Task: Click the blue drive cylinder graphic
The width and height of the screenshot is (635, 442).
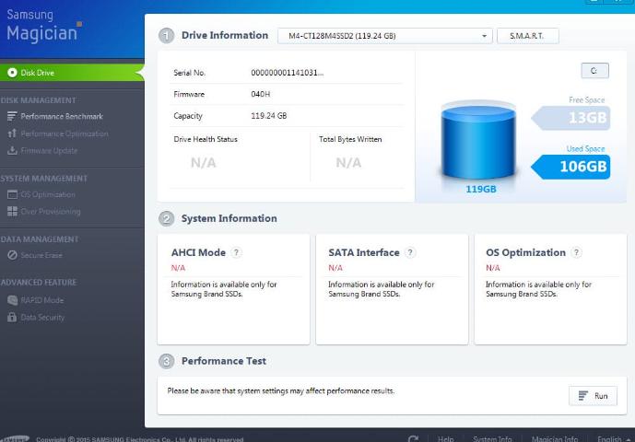Action: tap(478, 140)
